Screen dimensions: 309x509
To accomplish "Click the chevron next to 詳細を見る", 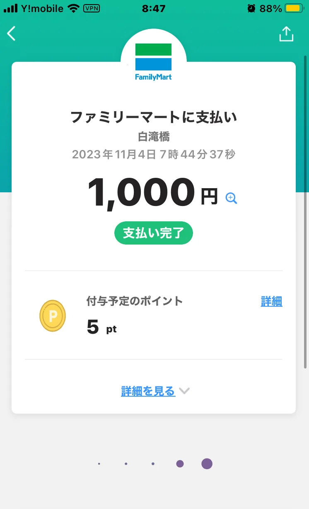I will click(184, 391).
